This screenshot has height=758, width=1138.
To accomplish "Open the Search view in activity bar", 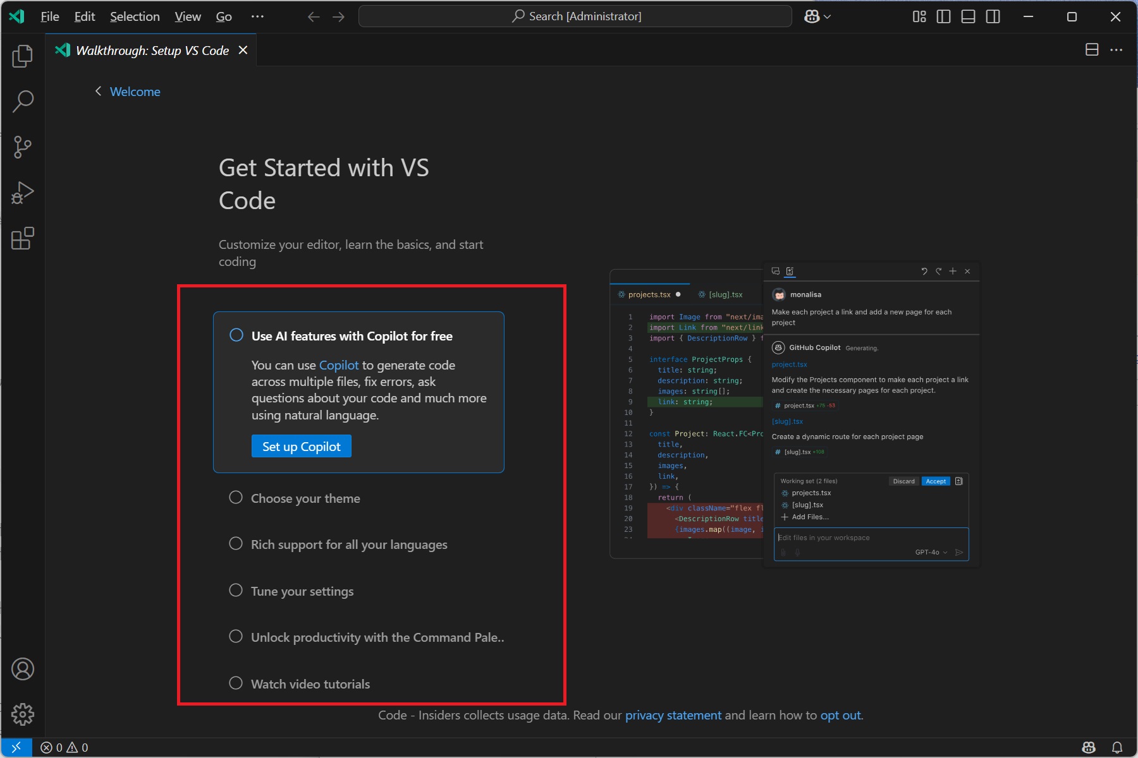I will [x=23, y=101].
